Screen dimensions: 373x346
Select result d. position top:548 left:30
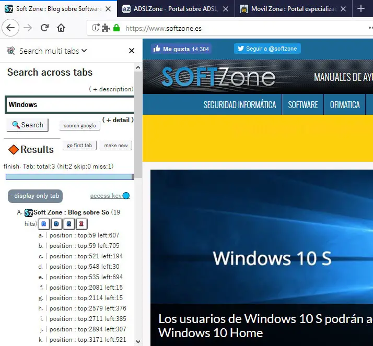point(84,267)
